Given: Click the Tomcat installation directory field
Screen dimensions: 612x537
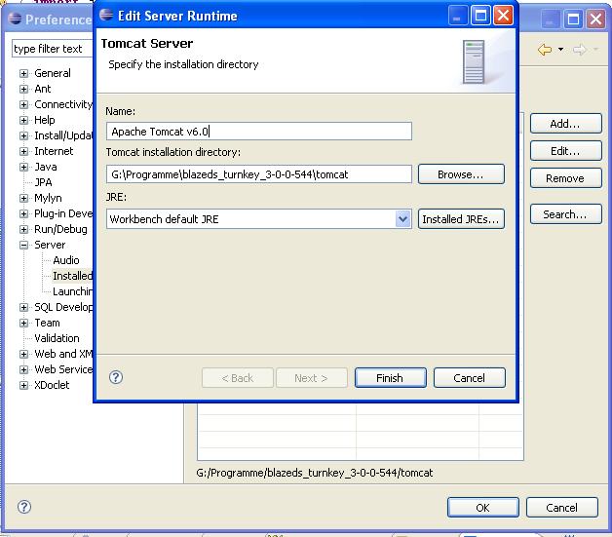Looking at the screenshot, I should coord(259,174).
